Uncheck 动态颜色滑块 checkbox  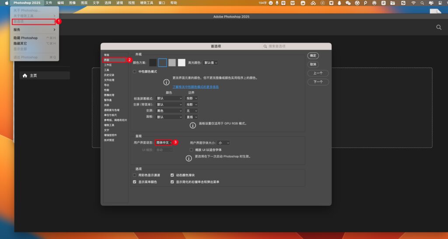172,175
